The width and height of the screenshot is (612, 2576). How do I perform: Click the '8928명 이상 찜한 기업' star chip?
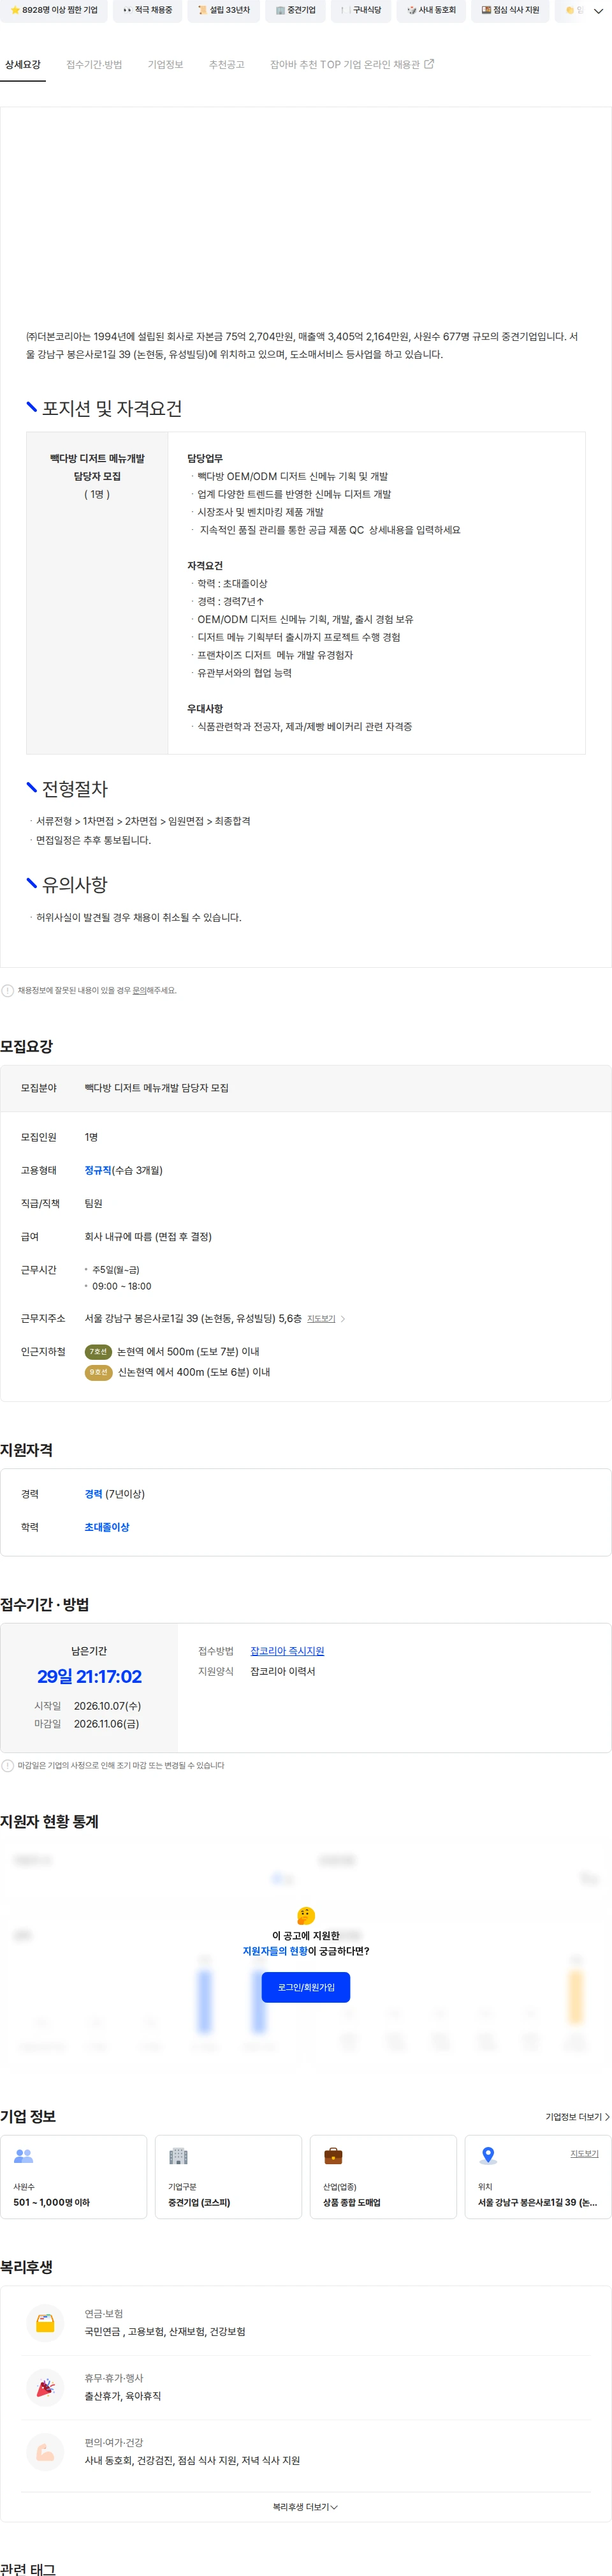(53, 10)
